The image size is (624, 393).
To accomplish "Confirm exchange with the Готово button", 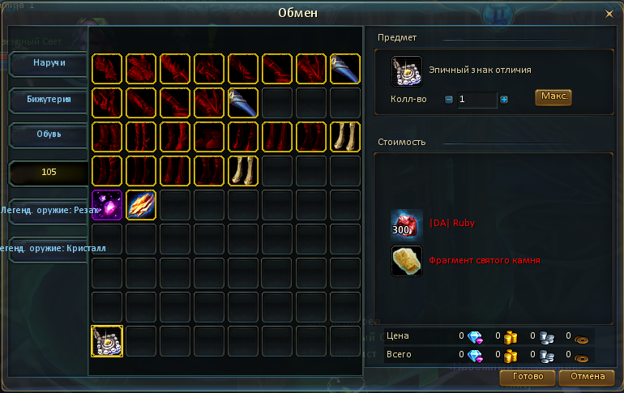I will tap(528, 377).
